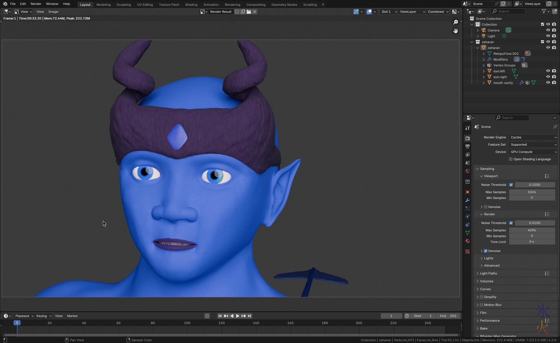Image resolution: width=560 pixels, height=343 pixels.
Task: Open the Modifier properties wrench icon
Action: [x=468, y=200]
